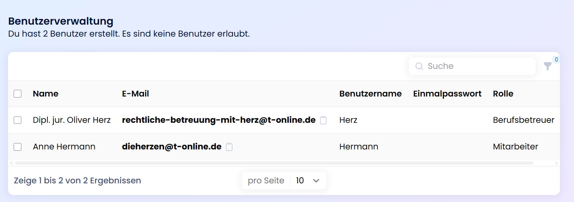Sort by the E-Mail column header
The height and width of the screenshot is (202, 574).
coord(135,94)
